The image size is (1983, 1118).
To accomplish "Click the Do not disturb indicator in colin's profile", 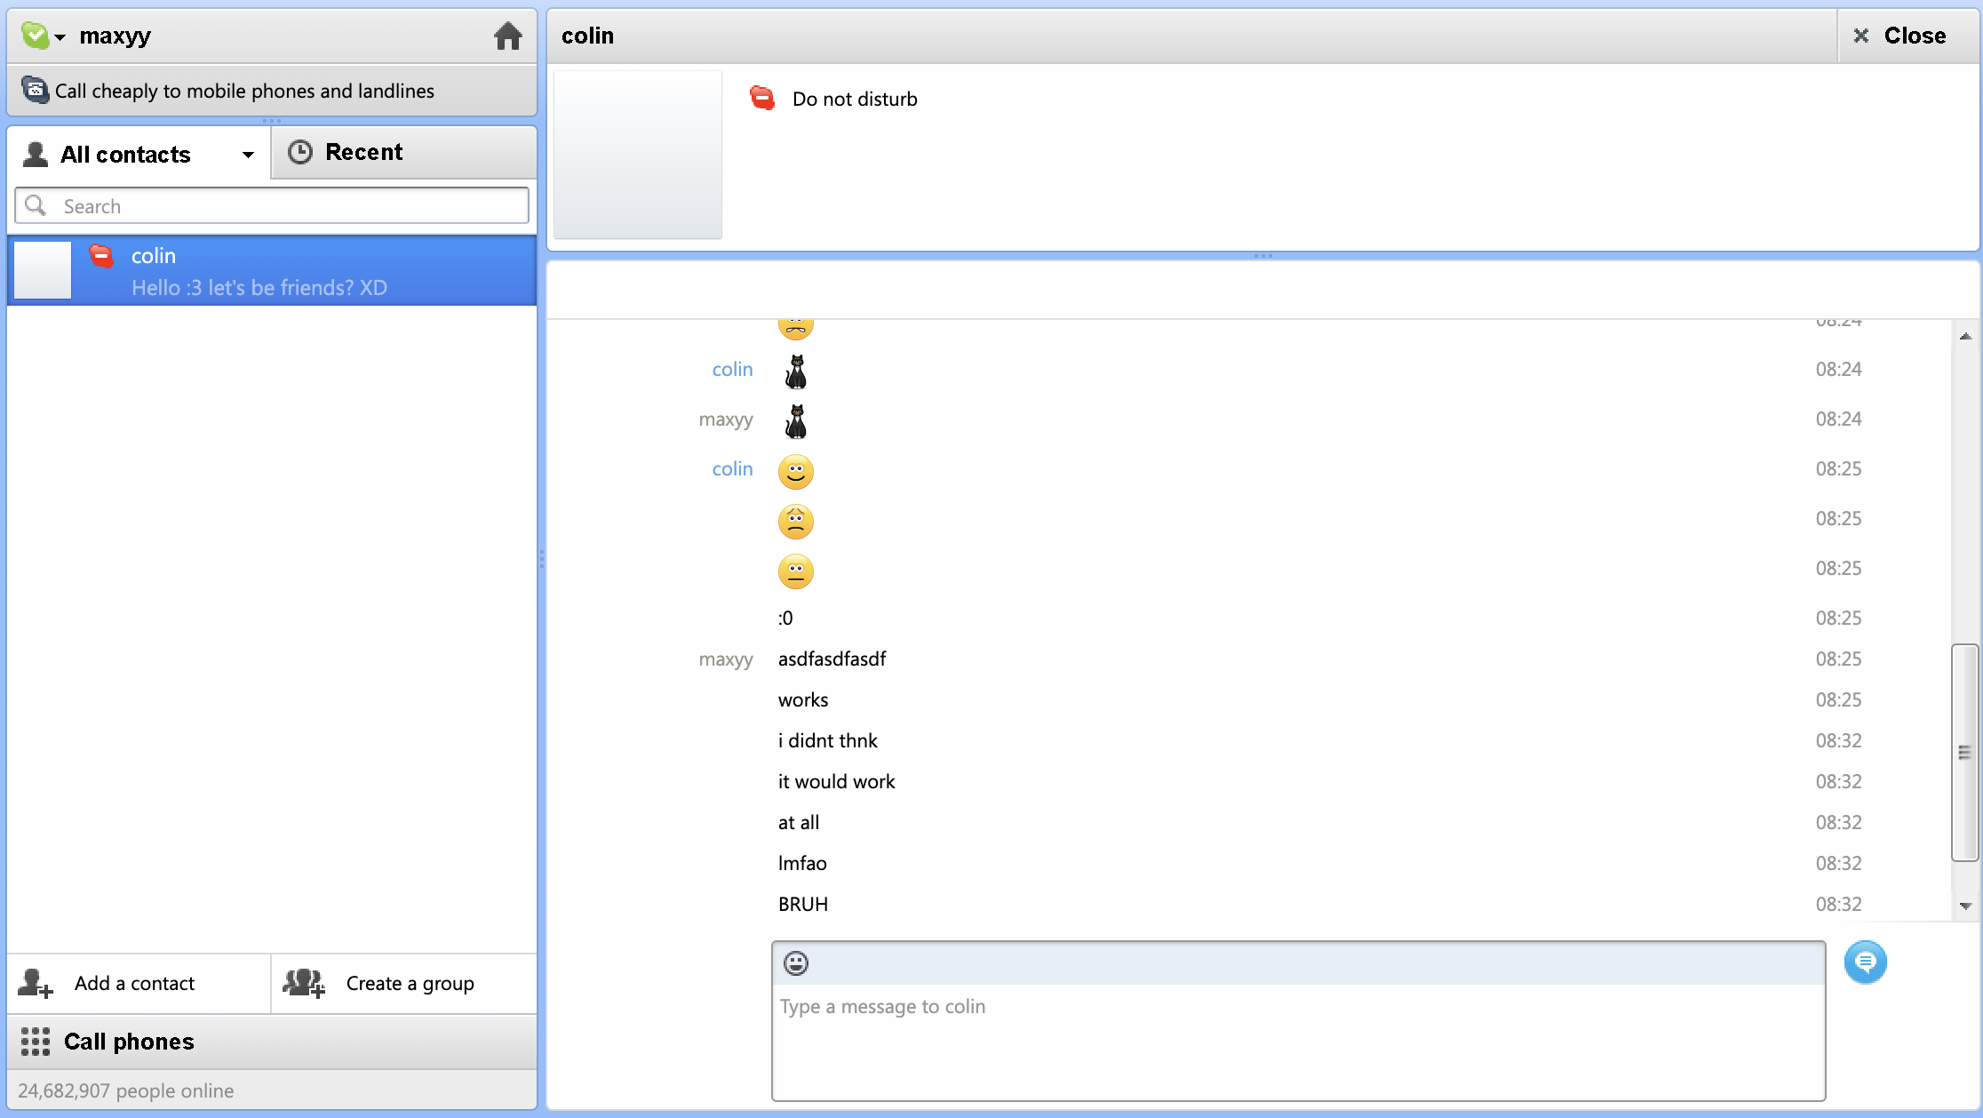I will tap(762, 99).
